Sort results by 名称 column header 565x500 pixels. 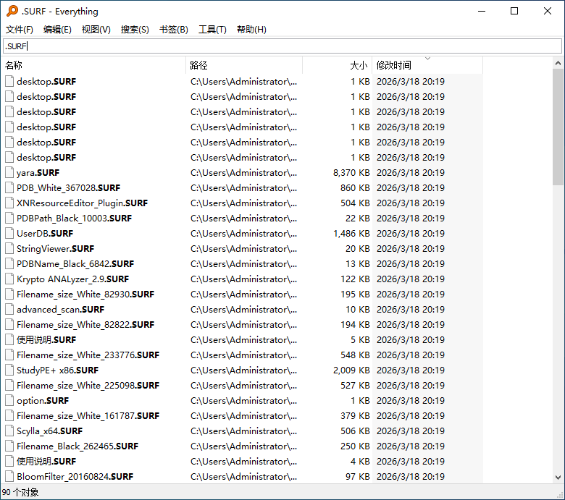point(93,65)
